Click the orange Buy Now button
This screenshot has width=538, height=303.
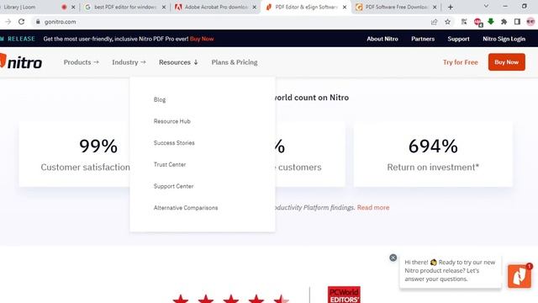click(506, 61)
